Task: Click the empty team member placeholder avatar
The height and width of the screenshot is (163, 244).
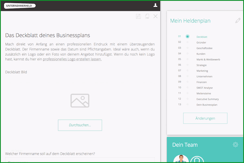Action: [x=197, y=159]
